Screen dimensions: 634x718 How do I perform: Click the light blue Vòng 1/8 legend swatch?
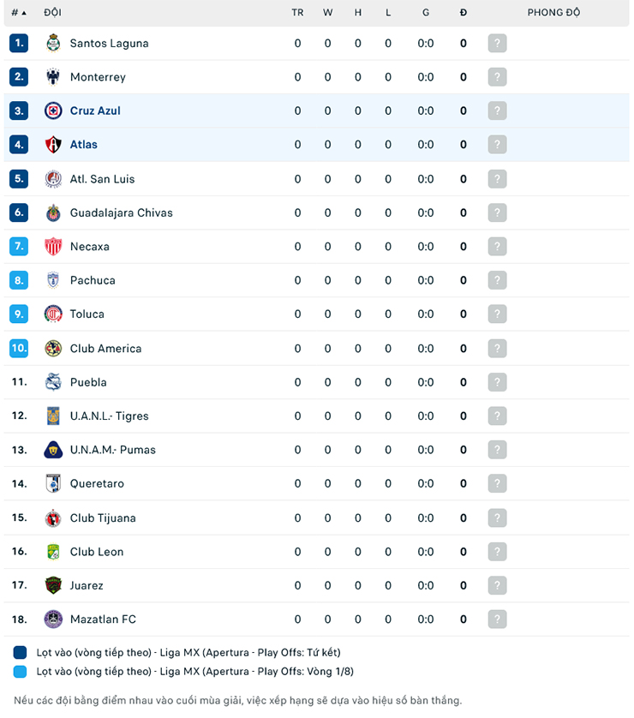pos(21,672)
